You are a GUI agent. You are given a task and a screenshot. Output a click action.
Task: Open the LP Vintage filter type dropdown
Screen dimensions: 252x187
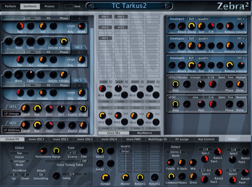pyautogui.click(x=12, y=113)
